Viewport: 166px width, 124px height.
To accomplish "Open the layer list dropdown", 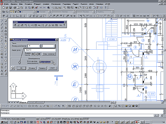I will (34, 12).
